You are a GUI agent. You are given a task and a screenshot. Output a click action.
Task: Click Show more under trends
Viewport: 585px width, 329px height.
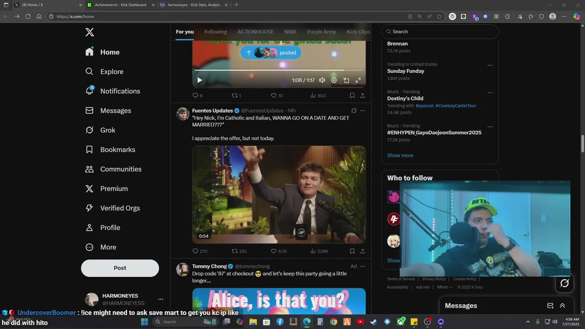[400, 155]
